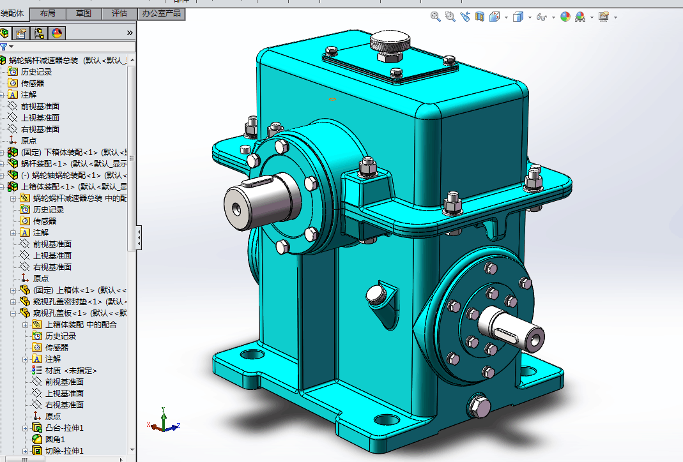Expand the 蜗杆装配<1> tree node
This screenshot has width=683, height=462.
3,163
